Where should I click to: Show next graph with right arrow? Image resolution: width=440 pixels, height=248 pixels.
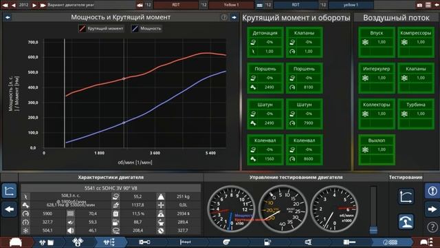[x=234, y=17]
